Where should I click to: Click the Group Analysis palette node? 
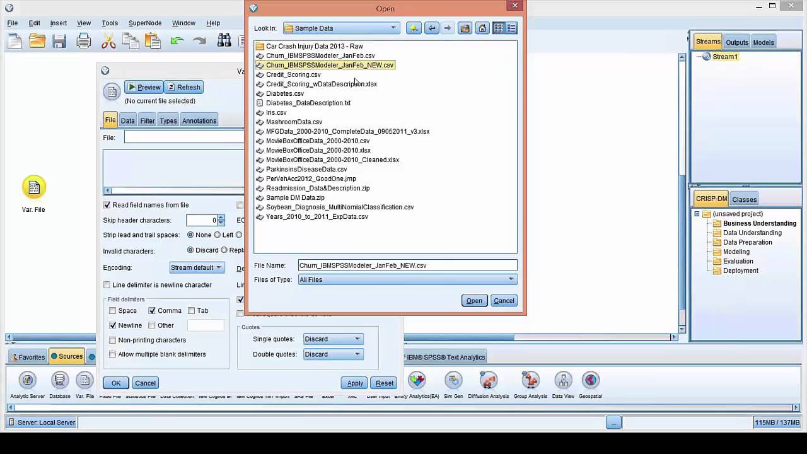[x=530, y=380]
